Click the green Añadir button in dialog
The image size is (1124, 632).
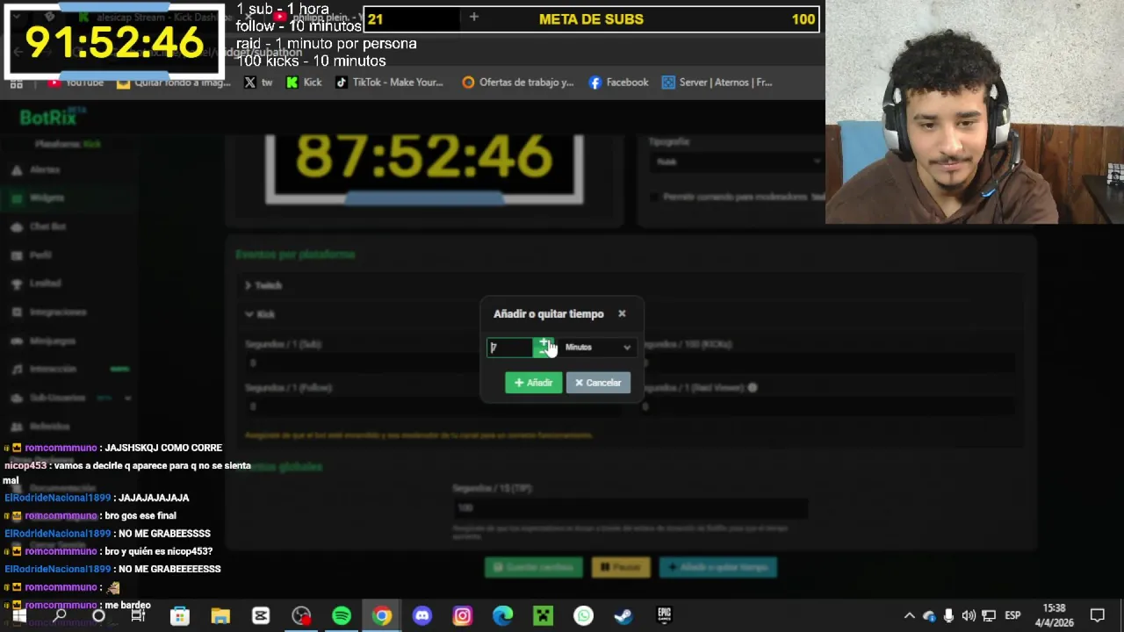[x=533, y=383]
